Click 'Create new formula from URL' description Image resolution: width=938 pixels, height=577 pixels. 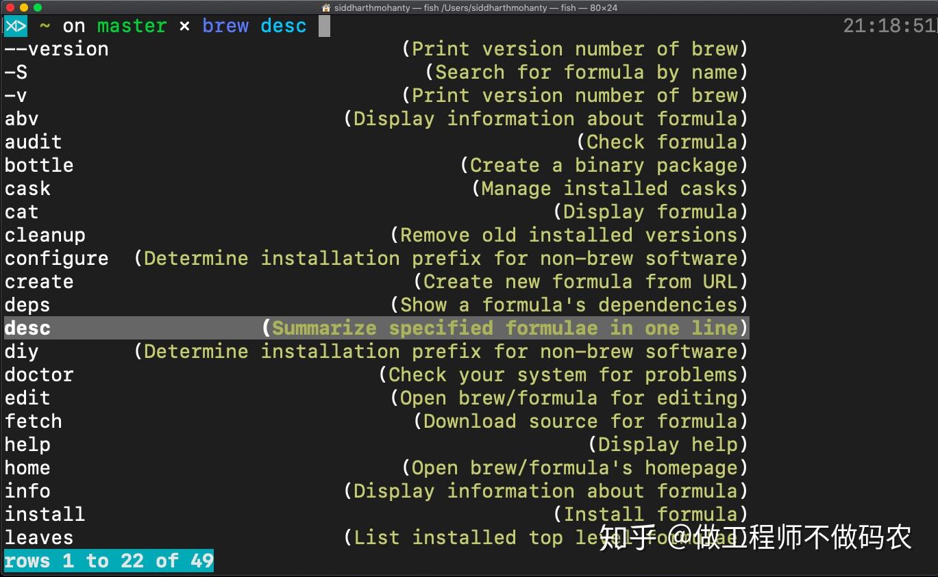(x=581, y=282)
